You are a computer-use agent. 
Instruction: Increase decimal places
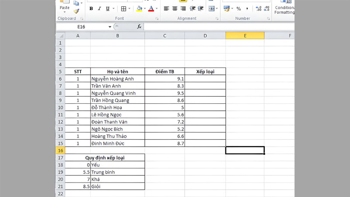tap(259, 9)
